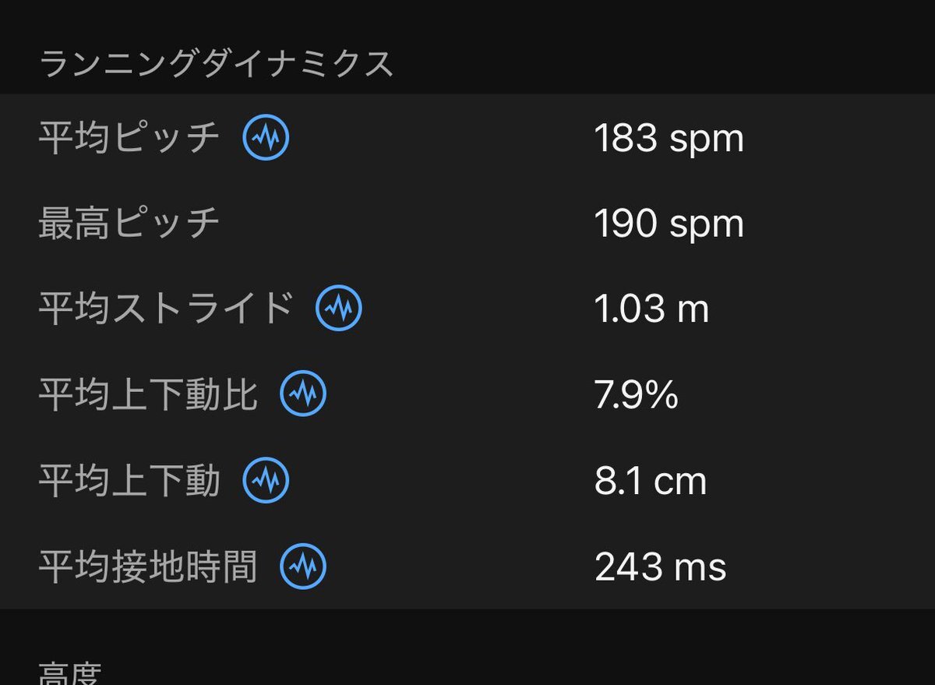935x685 pixels.
Task: Tap the dark gap above 高度 heading
Action: tap(467, 631)
